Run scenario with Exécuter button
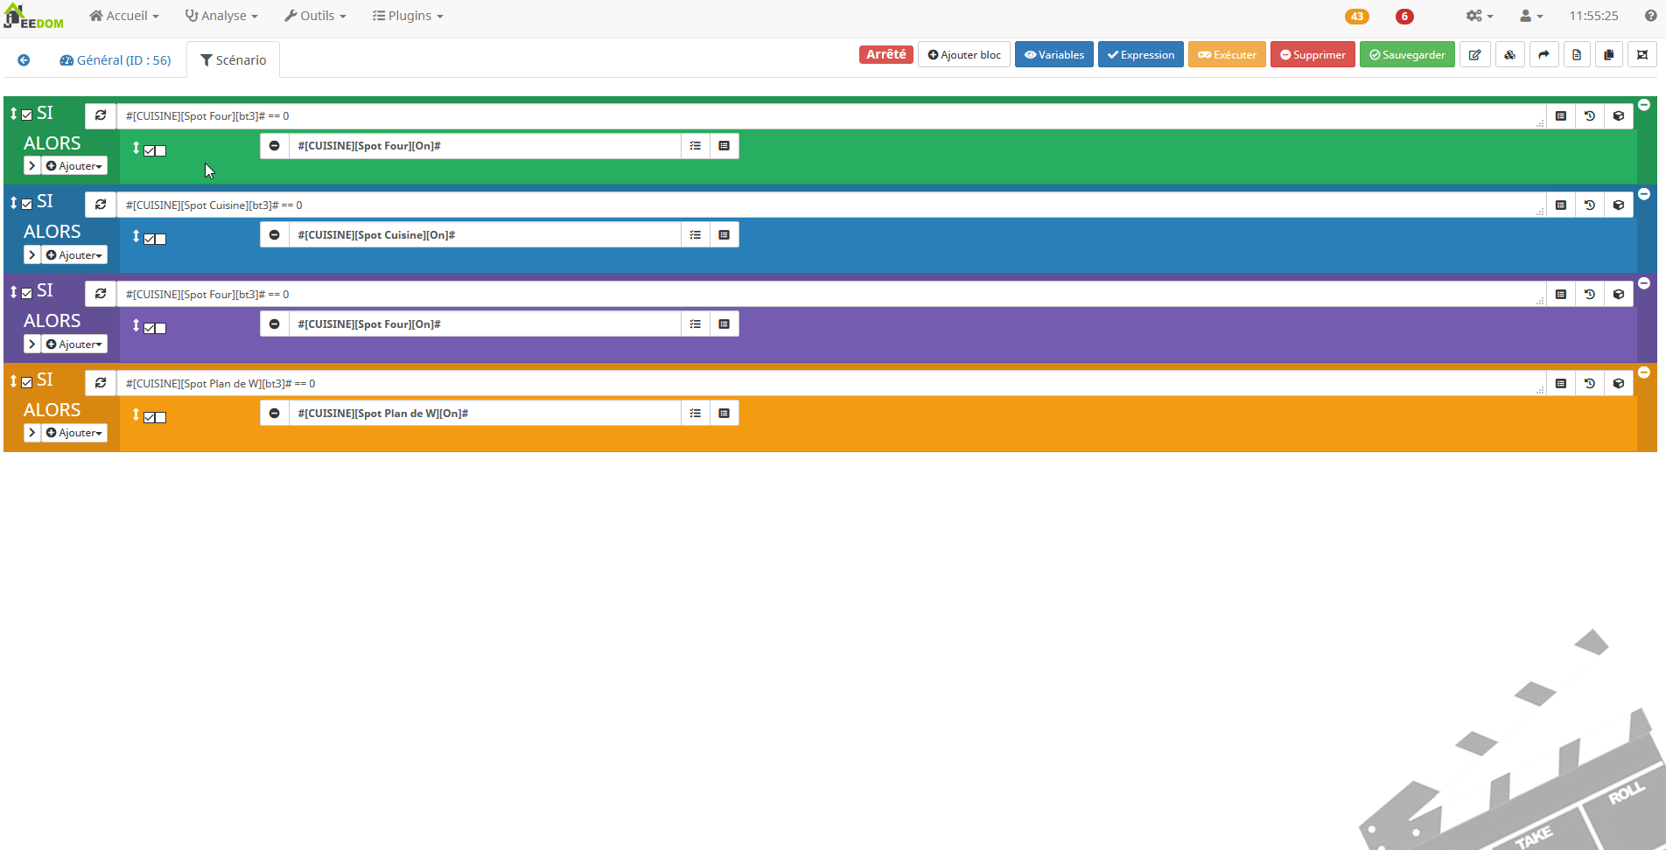1666x850 pixels. 1228,55
